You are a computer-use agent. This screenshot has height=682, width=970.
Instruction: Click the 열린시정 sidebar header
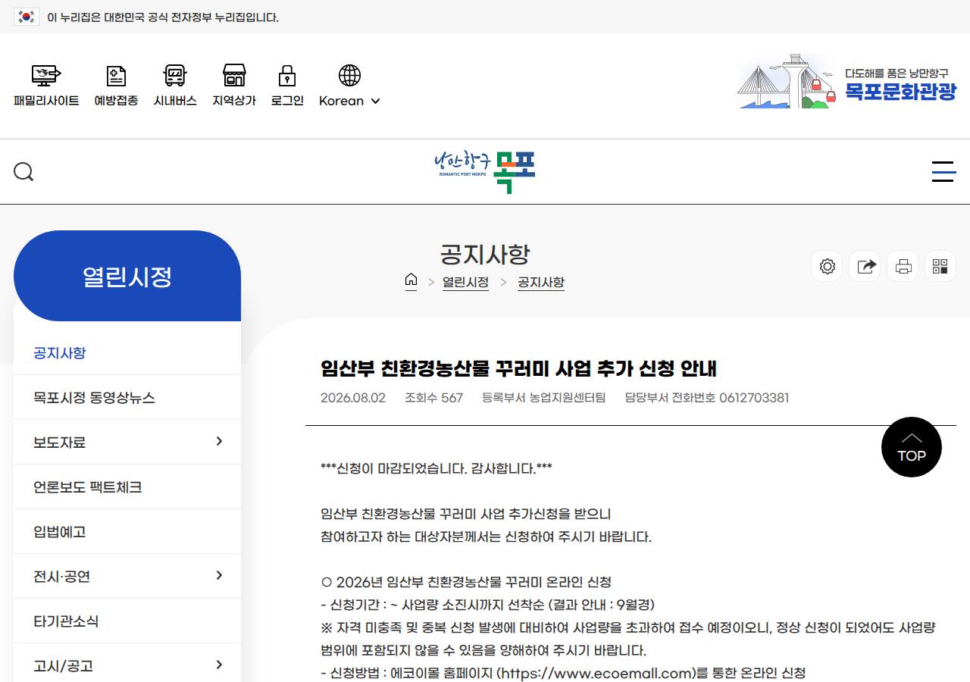point(127,276)
